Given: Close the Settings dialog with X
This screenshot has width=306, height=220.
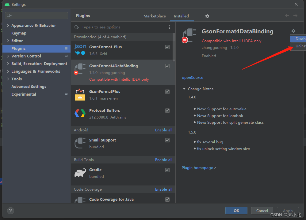Looking at the screenshot, I should click(296, 4).
